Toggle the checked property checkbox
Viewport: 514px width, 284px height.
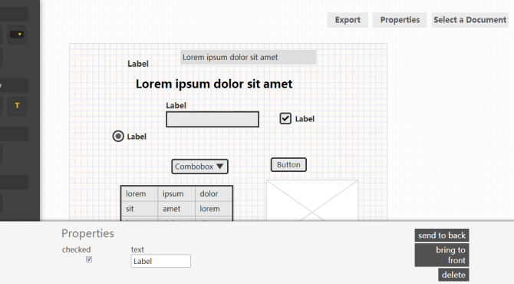[89, 259]
